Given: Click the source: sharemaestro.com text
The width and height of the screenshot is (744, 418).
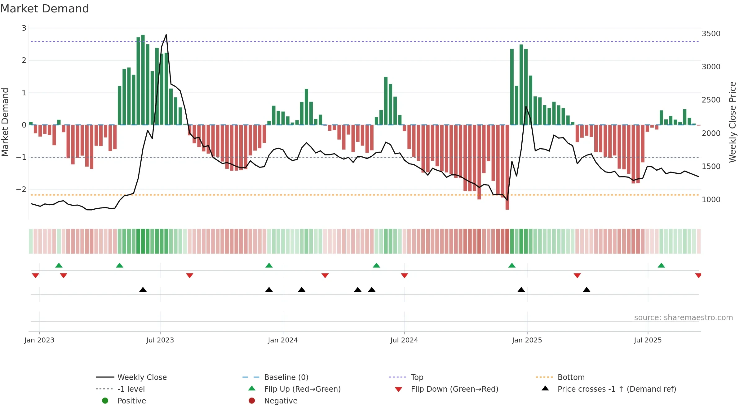Looking at the screenshot, I should tap(683, 317).
